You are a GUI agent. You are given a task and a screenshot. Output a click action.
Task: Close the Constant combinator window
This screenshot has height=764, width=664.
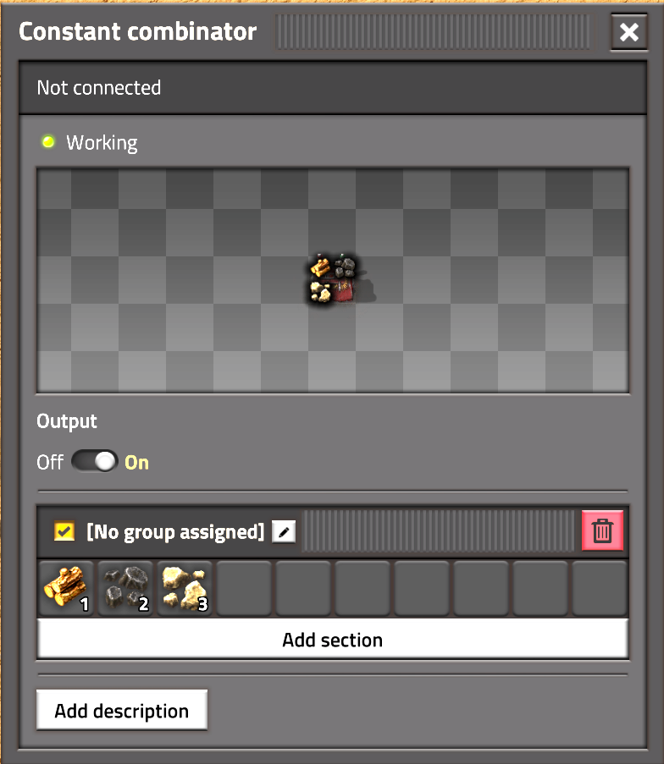tap(629, 32)
